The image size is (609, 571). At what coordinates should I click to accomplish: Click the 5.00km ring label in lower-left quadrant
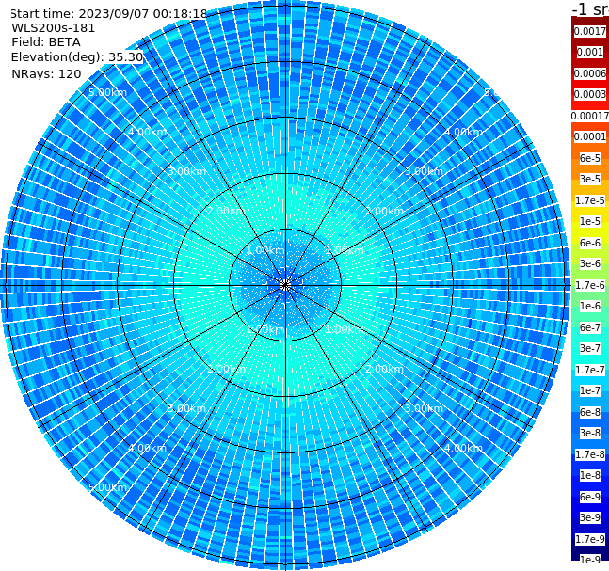(107, 487)
